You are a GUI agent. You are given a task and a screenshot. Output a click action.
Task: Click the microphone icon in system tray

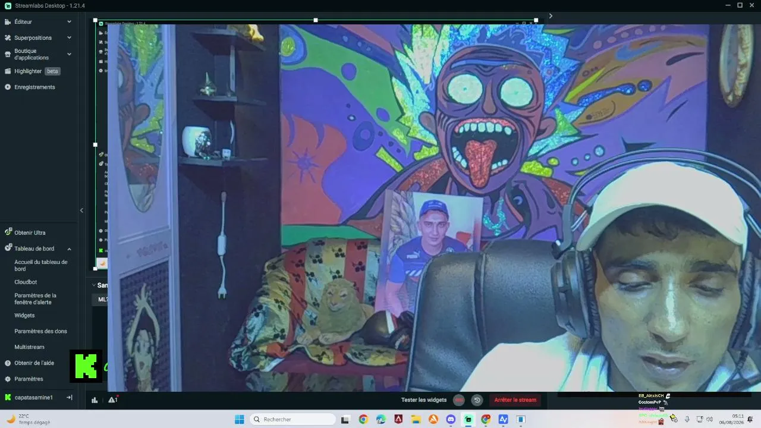tap(687, 419)
